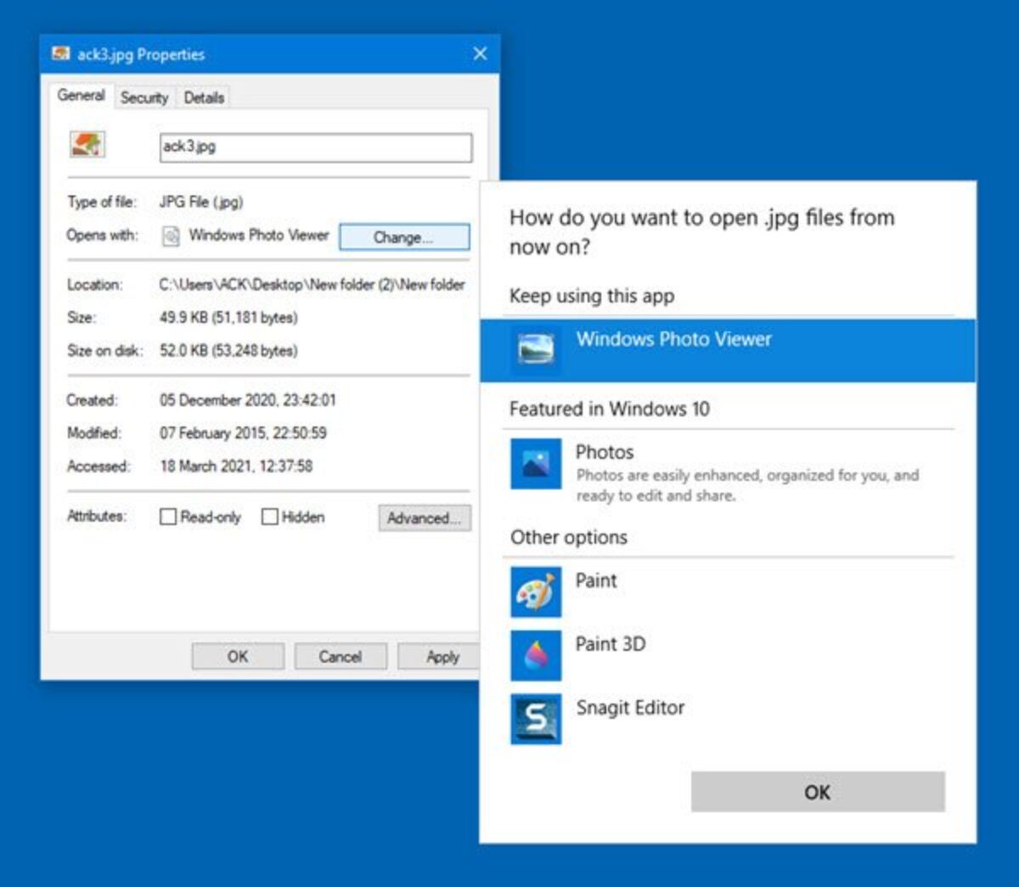Select the Snagit Editor icon
This screenshot has width=1019, height=887.
click(x=536, y=719)
